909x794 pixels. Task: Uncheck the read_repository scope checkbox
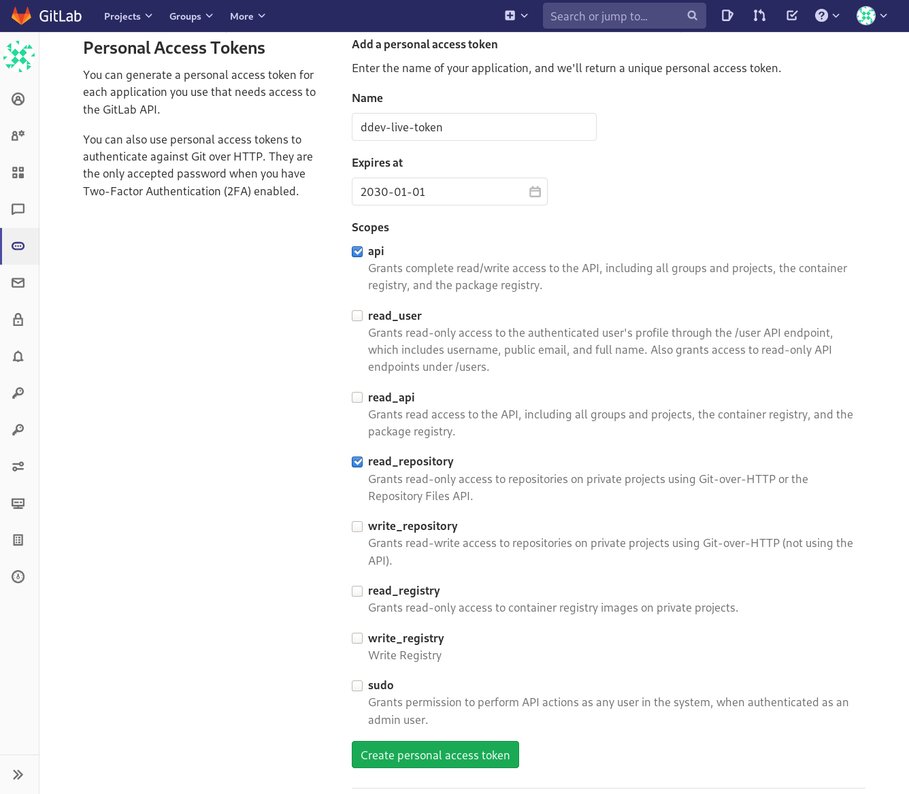[x=357, y=462]
